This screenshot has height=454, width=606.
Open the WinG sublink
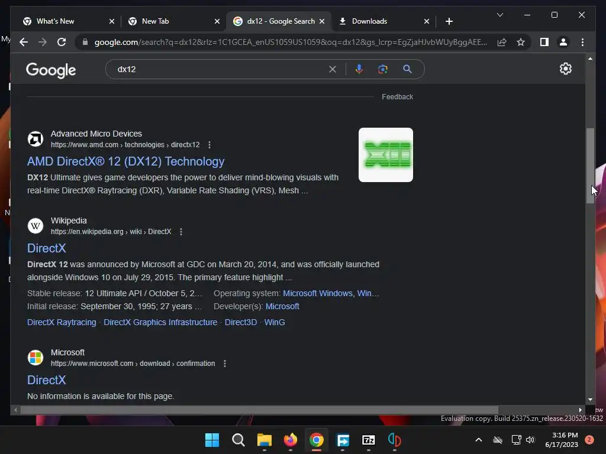(275, 322)
